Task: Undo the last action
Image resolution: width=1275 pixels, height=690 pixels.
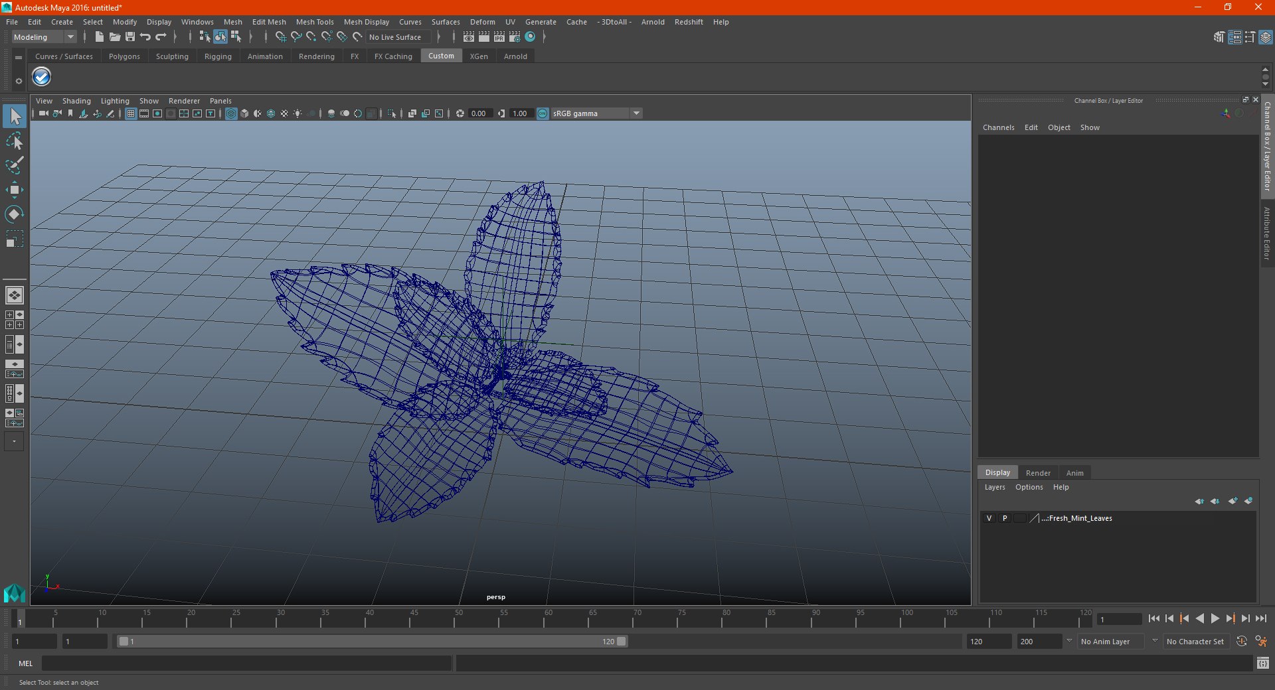Action: [x=145, y=37]
